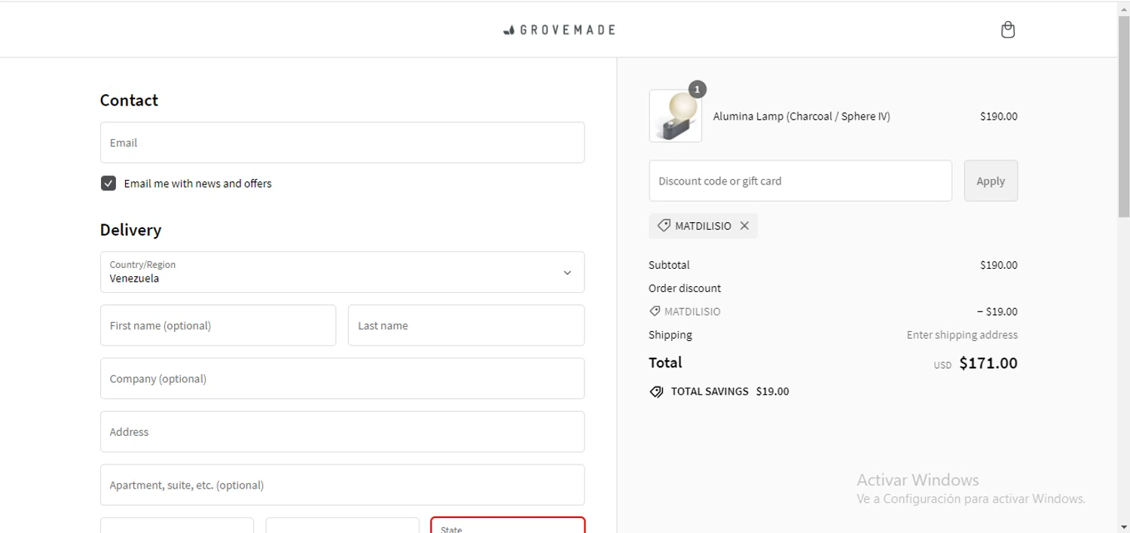Image resolution: width=1130 pixels, height=533 pixels.
Task: Click the Grovemade logo in header
Action: [x=559, y=30]
